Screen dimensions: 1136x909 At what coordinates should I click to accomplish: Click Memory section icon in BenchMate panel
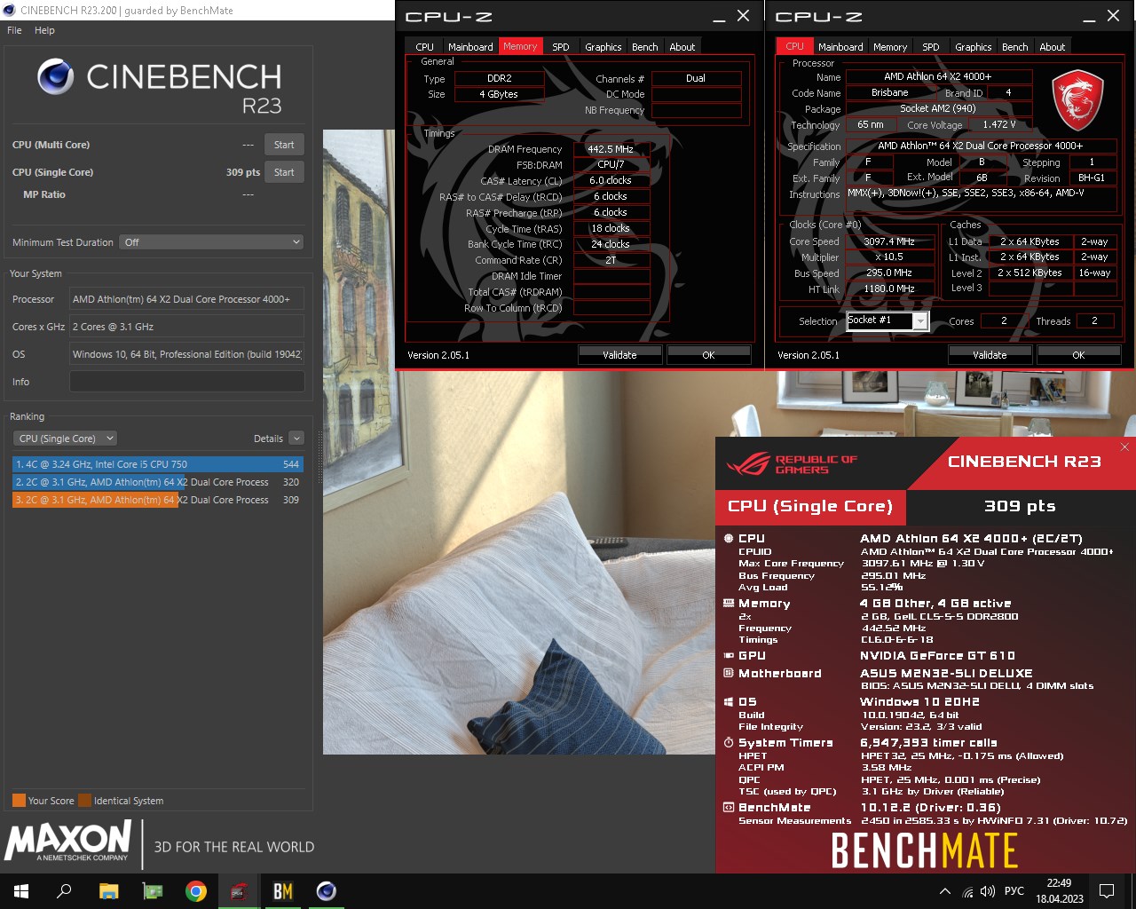729,604
